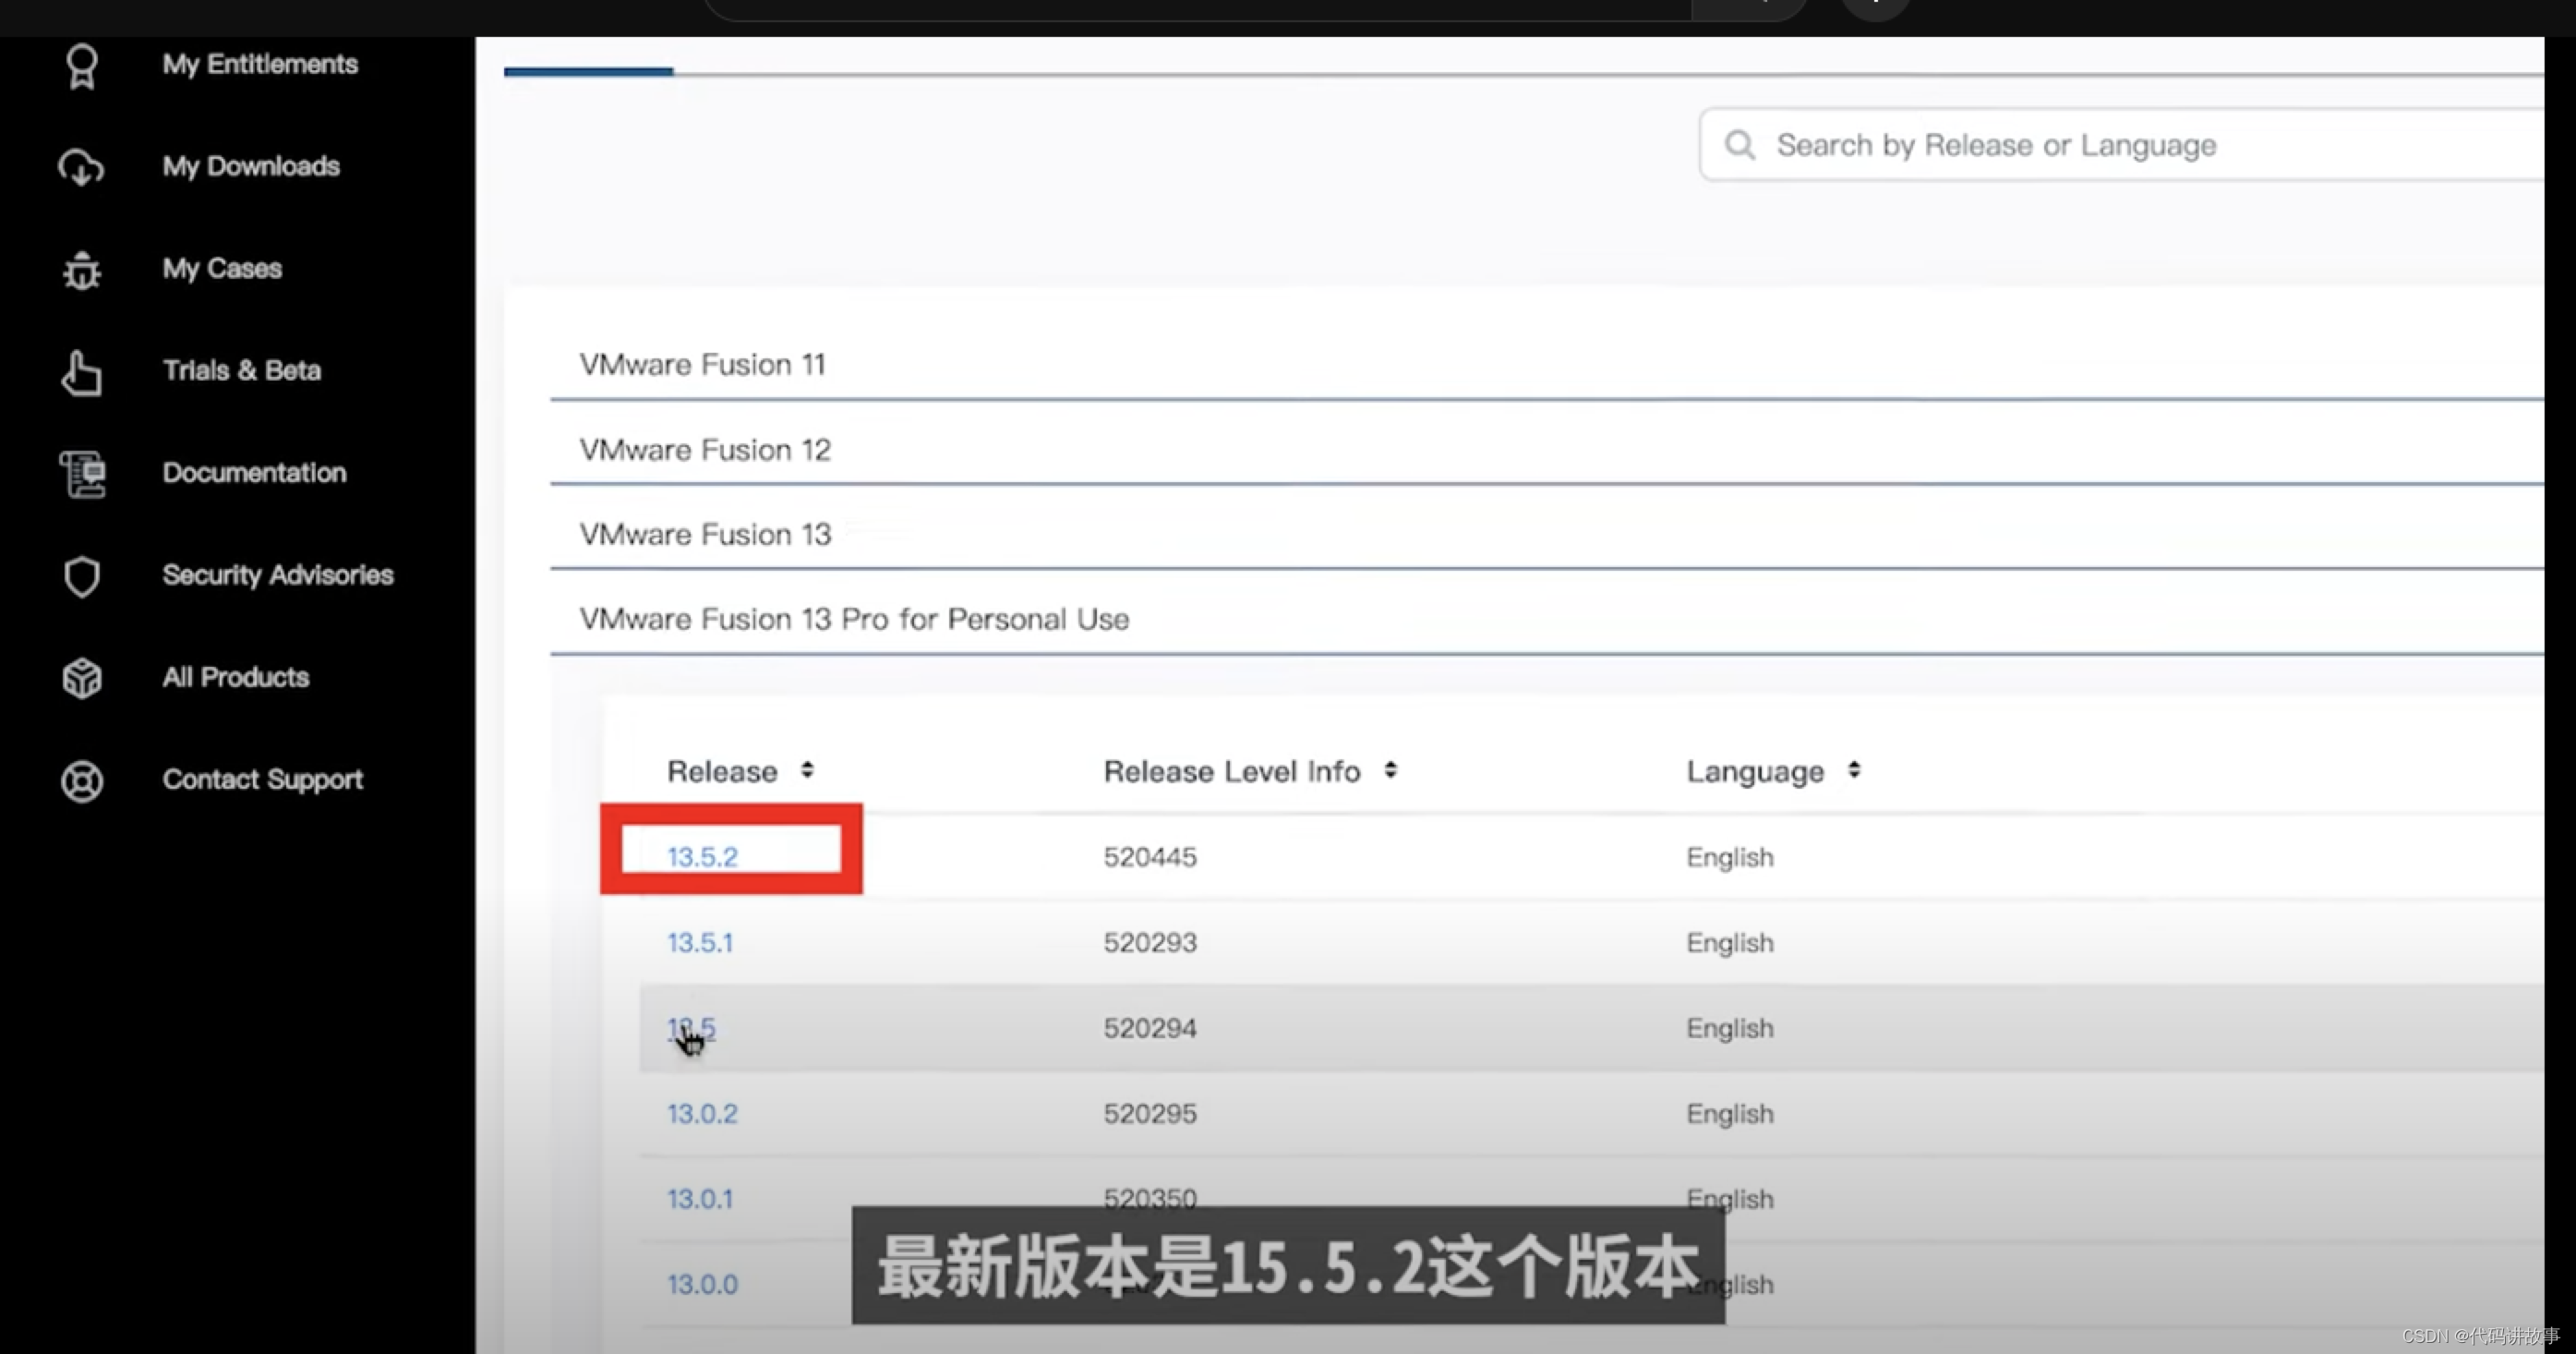Select Trials & Beta menu item
2576x1354 pixels.
coord(242,370)
